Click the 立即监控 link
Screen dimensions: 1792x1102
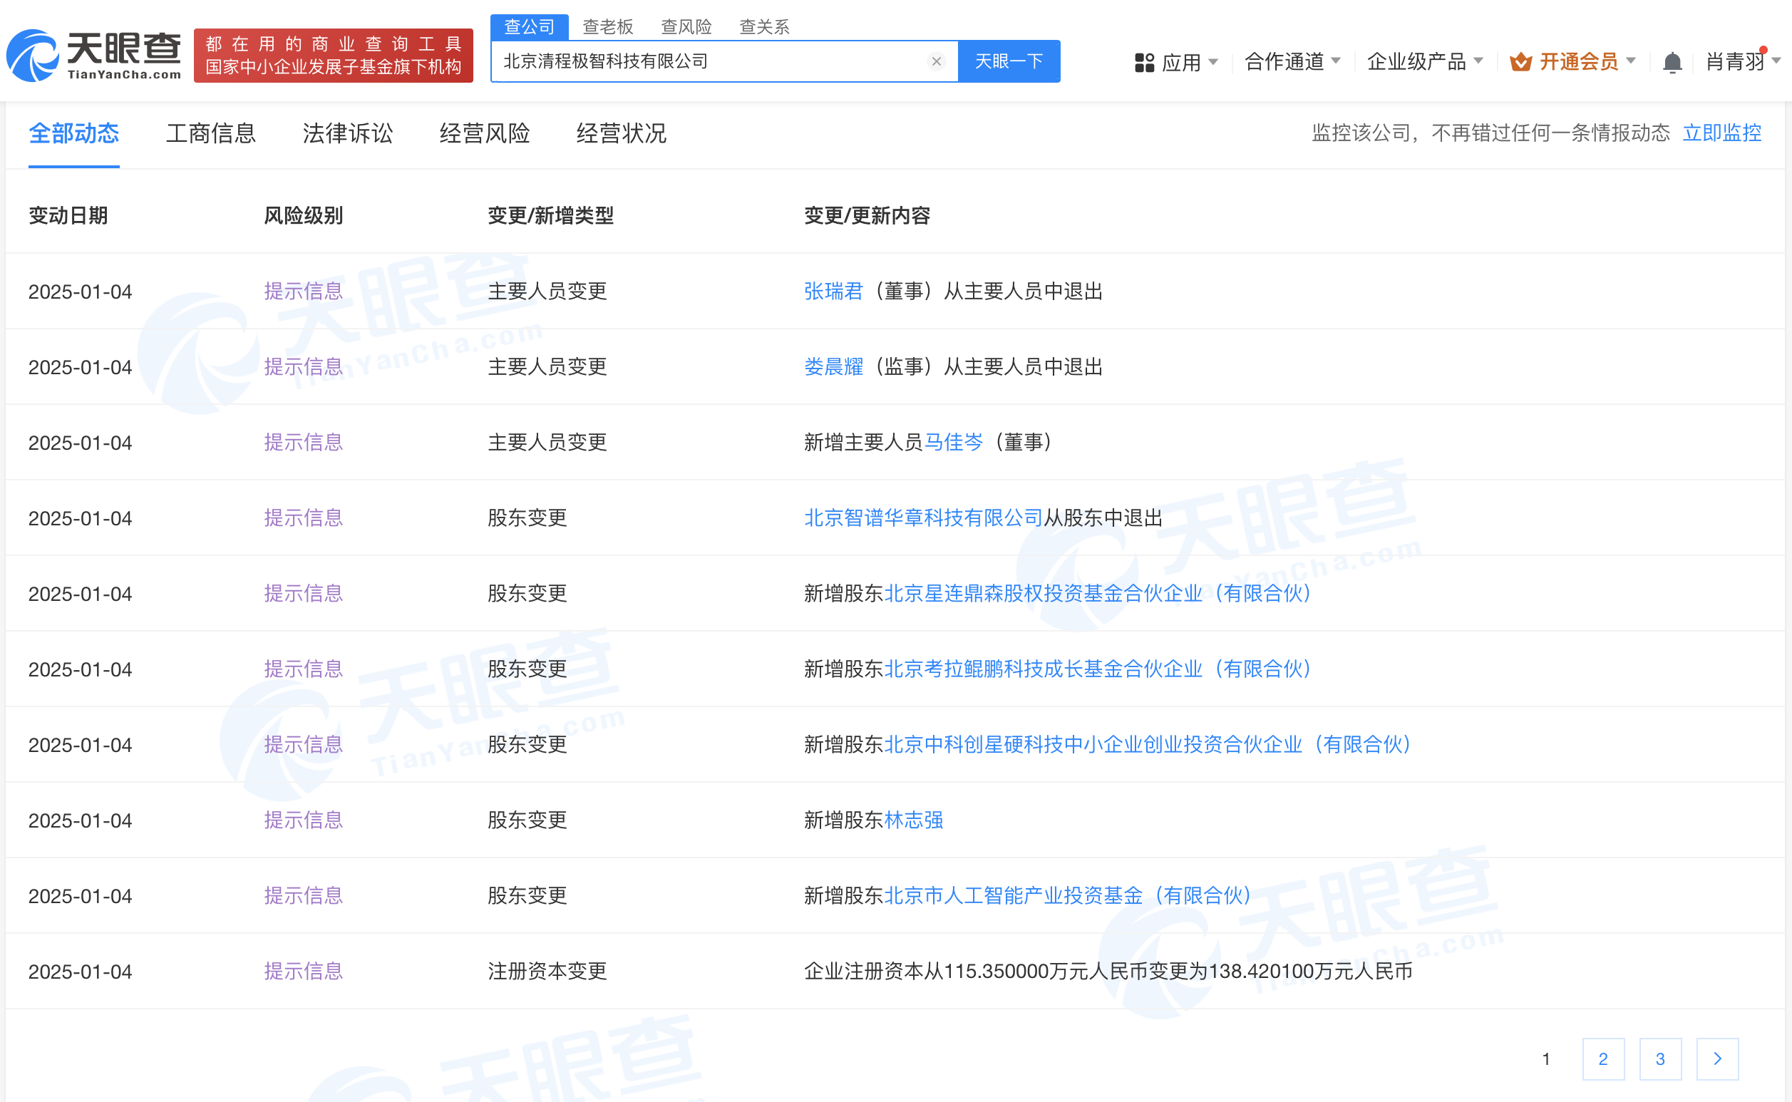point(1721,133)
